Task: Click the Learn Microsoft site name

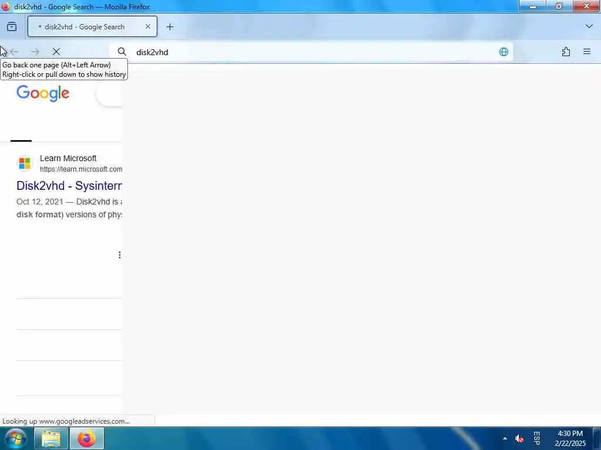Action: point(68,158)
